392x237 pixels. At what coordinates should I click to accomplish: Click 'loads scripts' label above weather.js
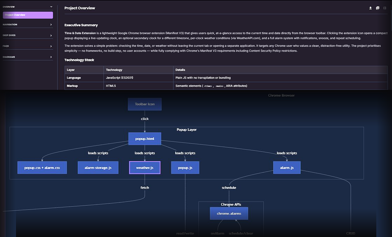[x=145, y=153]
